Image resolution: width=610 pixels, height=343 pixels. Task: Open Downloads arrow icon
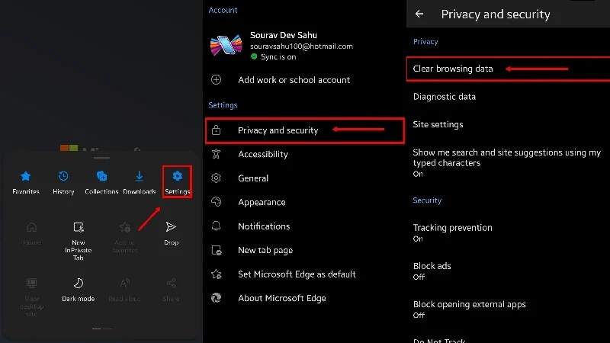click(x=140, y=176)
